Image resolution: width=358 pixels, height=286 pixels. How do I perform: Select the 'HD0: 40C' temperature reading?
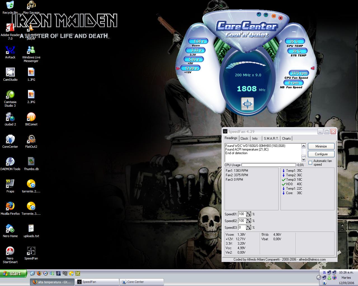[x=292, y=184]
